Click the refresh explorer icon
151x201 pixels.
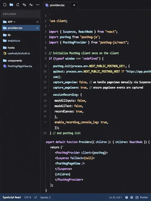tap(18, 5)
